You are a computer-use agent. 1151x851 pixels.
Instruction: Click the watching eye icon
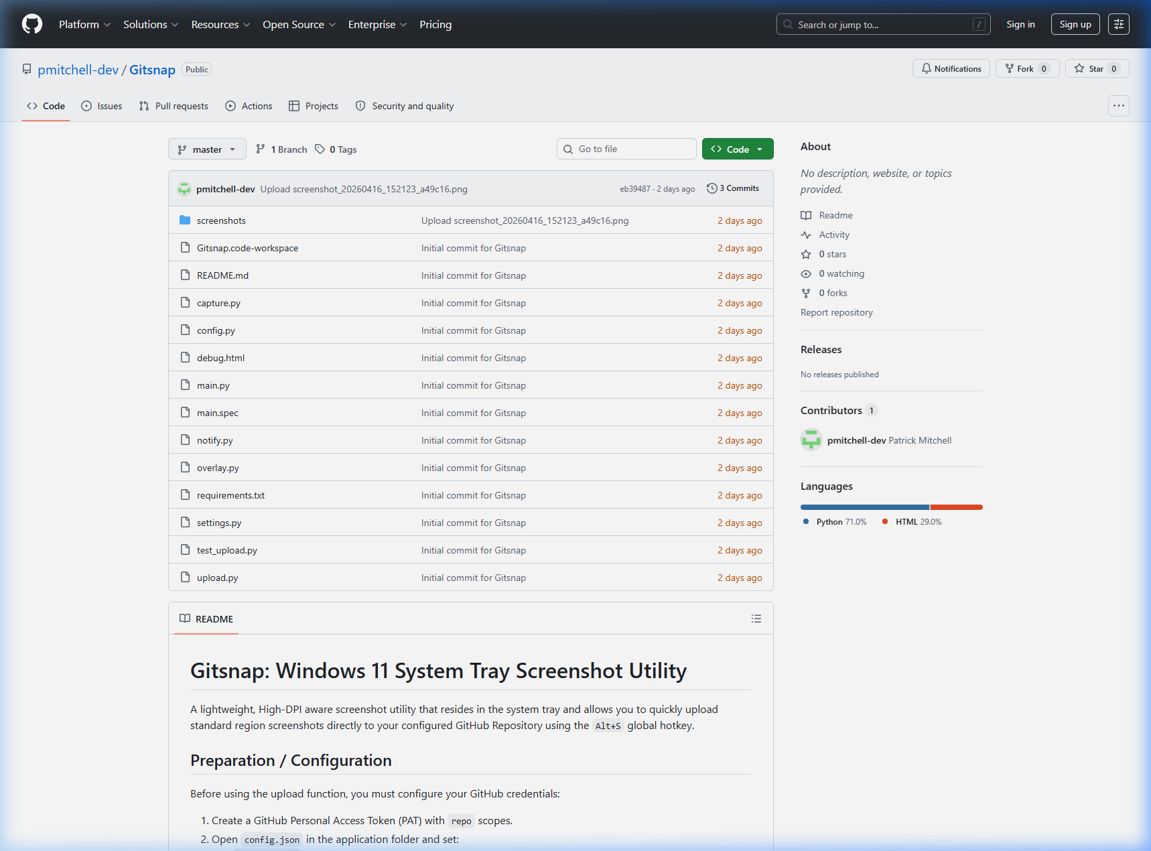coord(806,273)
